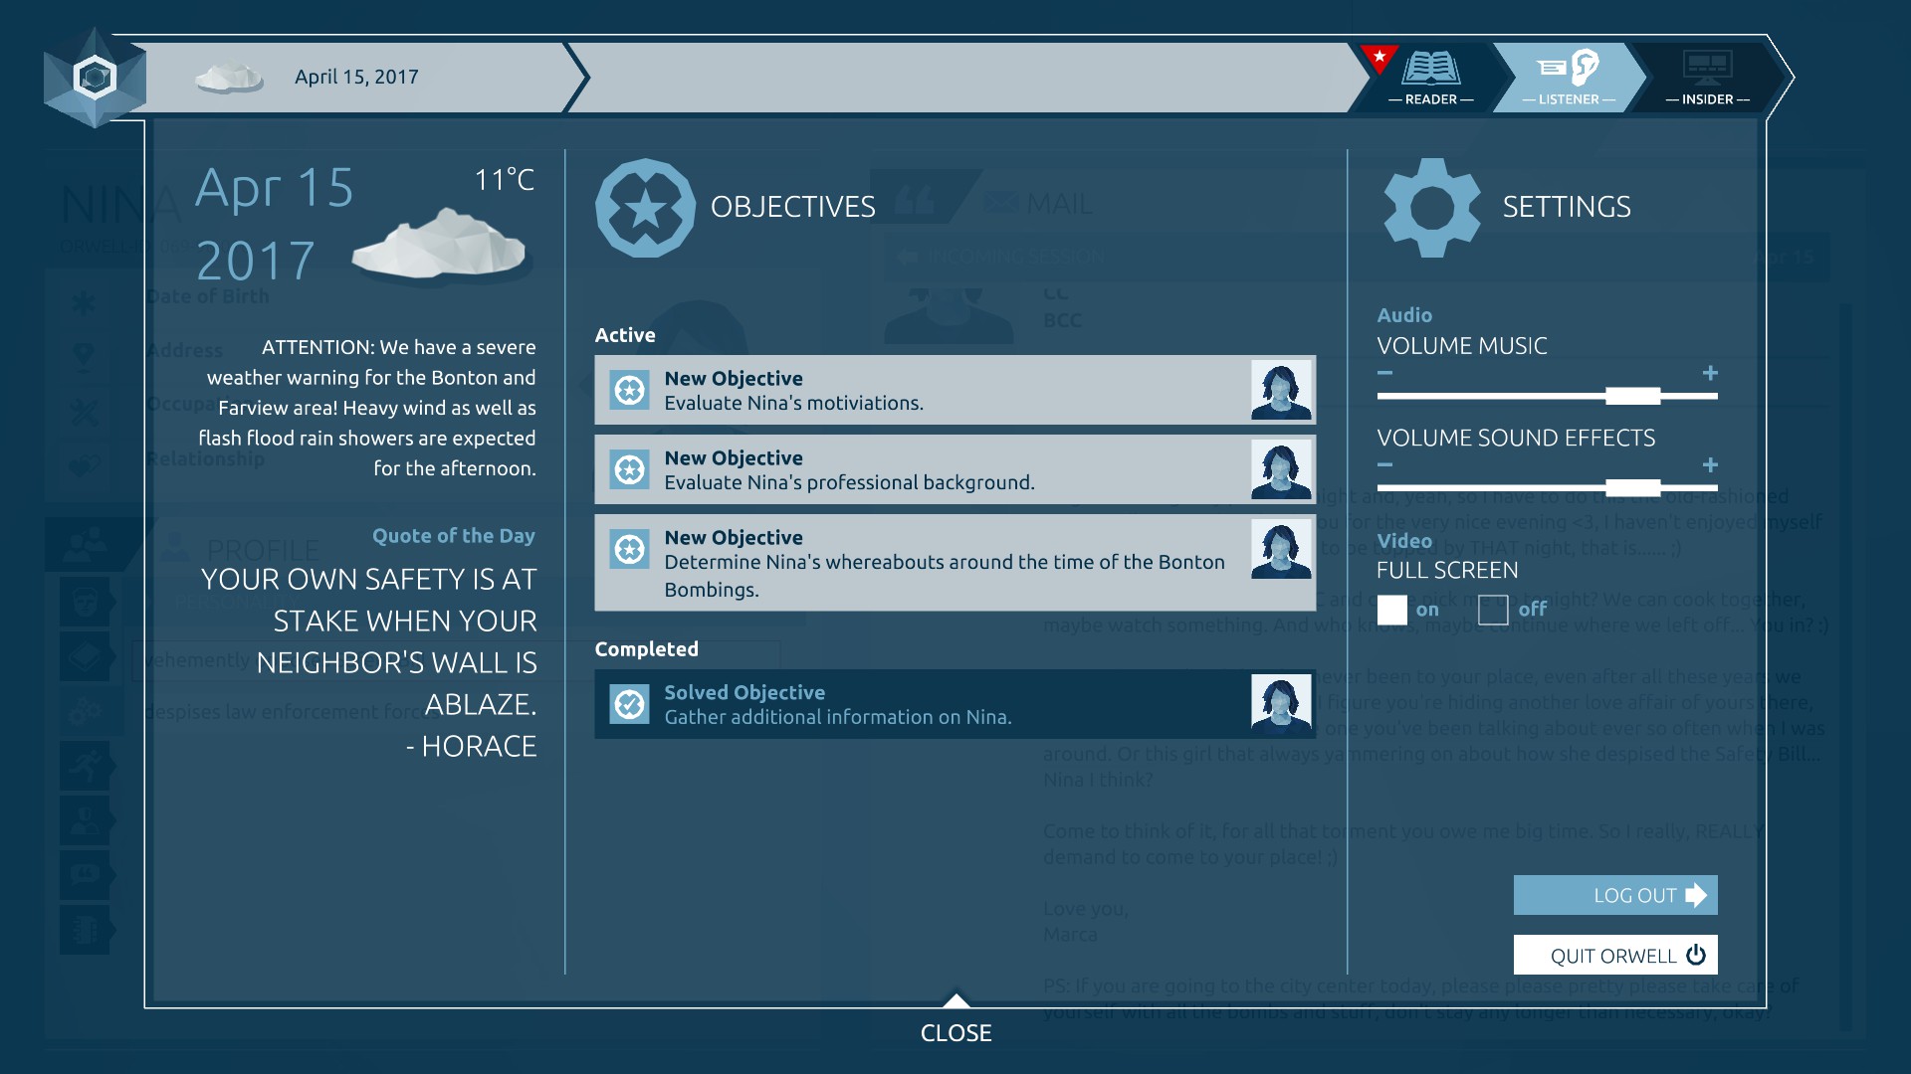Open the Reader tab

(1430, 78)
